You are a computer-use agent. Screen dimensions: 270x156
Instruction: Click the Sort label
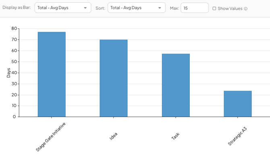(100, 8)
